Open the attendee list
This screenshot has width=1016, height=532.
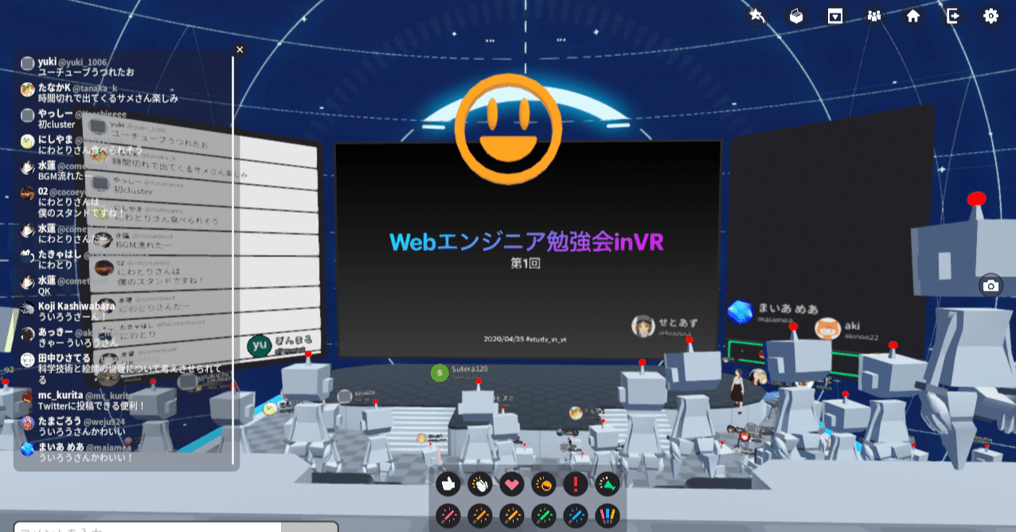(x=873, y=16)
